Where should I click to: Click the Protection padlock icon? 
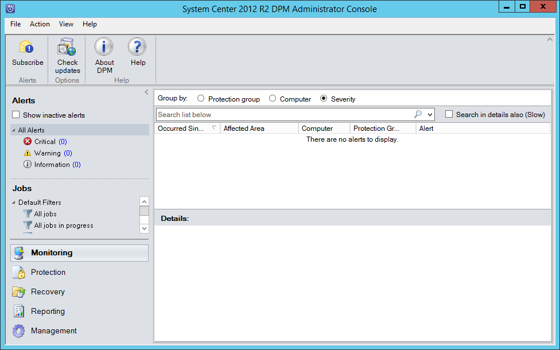19,272
